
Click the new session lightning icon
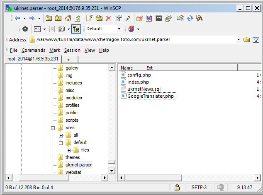click(131, 29)
